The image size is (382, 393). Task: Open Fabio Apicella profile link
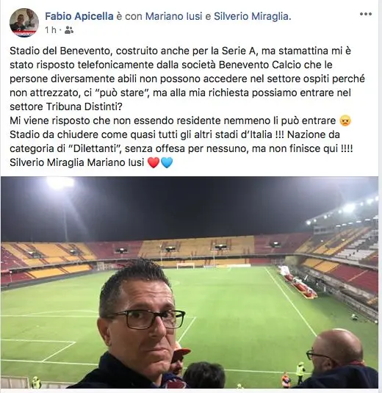[79, 16]
